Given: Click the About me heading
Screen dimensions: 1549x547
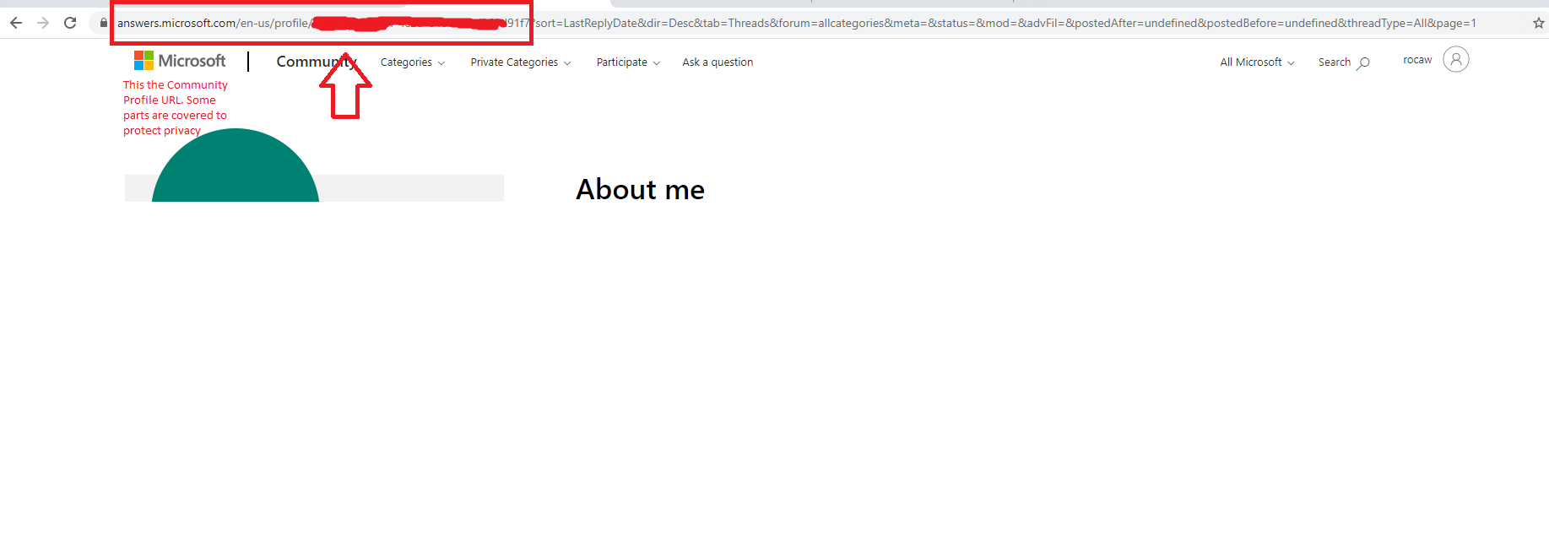Looking at the screenshot, I should (640, 190).
